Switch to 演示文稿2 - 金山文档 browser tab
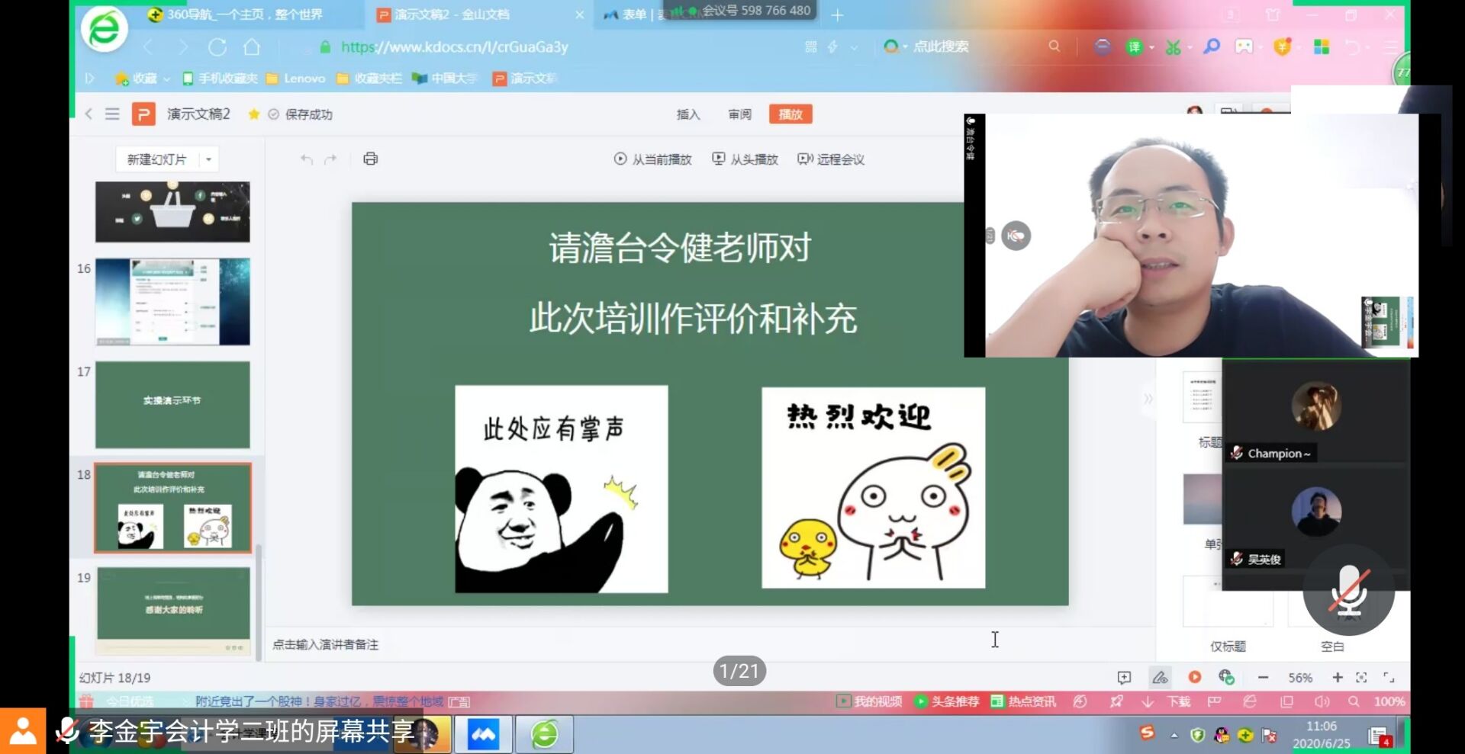 click(x=481, y=14)
